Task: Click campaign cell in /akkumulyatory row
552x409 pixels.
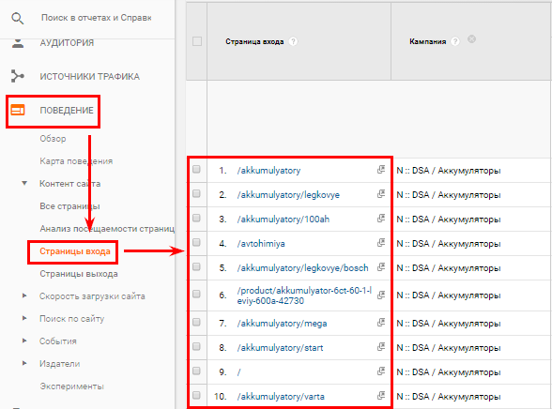Action: 449,171
